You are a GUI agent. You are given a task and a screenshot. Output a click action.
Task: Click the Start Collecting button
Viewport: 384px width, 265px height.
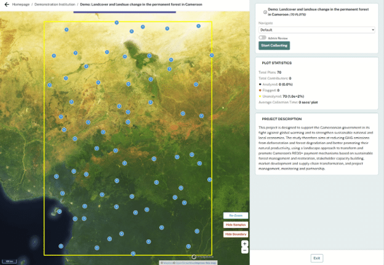tap(274, 45)
